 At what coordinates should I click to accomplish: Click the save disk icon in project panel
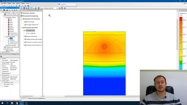point(4,10)
